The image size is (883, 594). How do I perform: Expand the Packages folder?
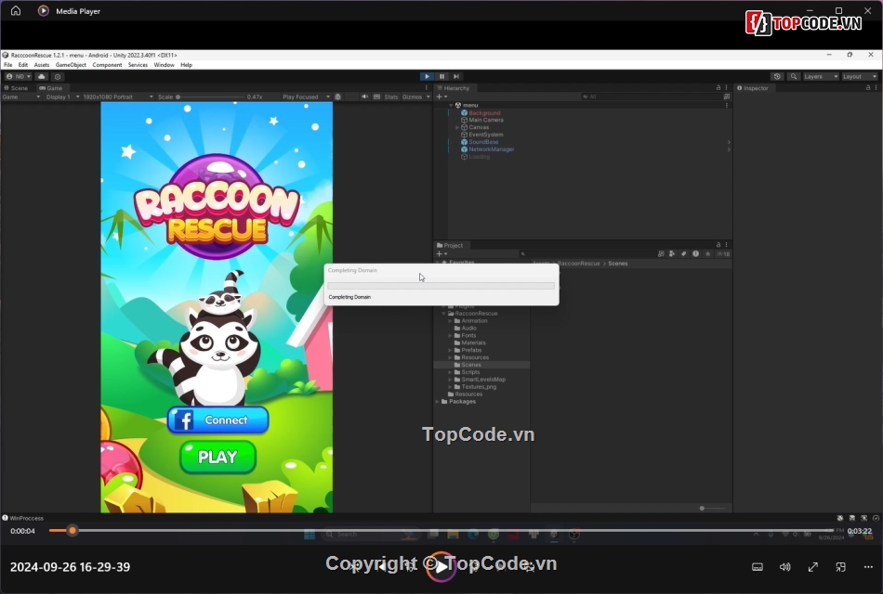point(438,402)
